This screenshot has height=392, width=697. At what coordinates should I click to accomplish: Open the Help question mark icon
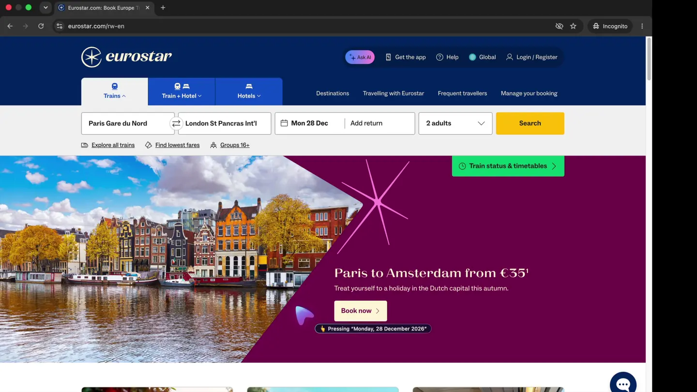[x=439, y=57]
